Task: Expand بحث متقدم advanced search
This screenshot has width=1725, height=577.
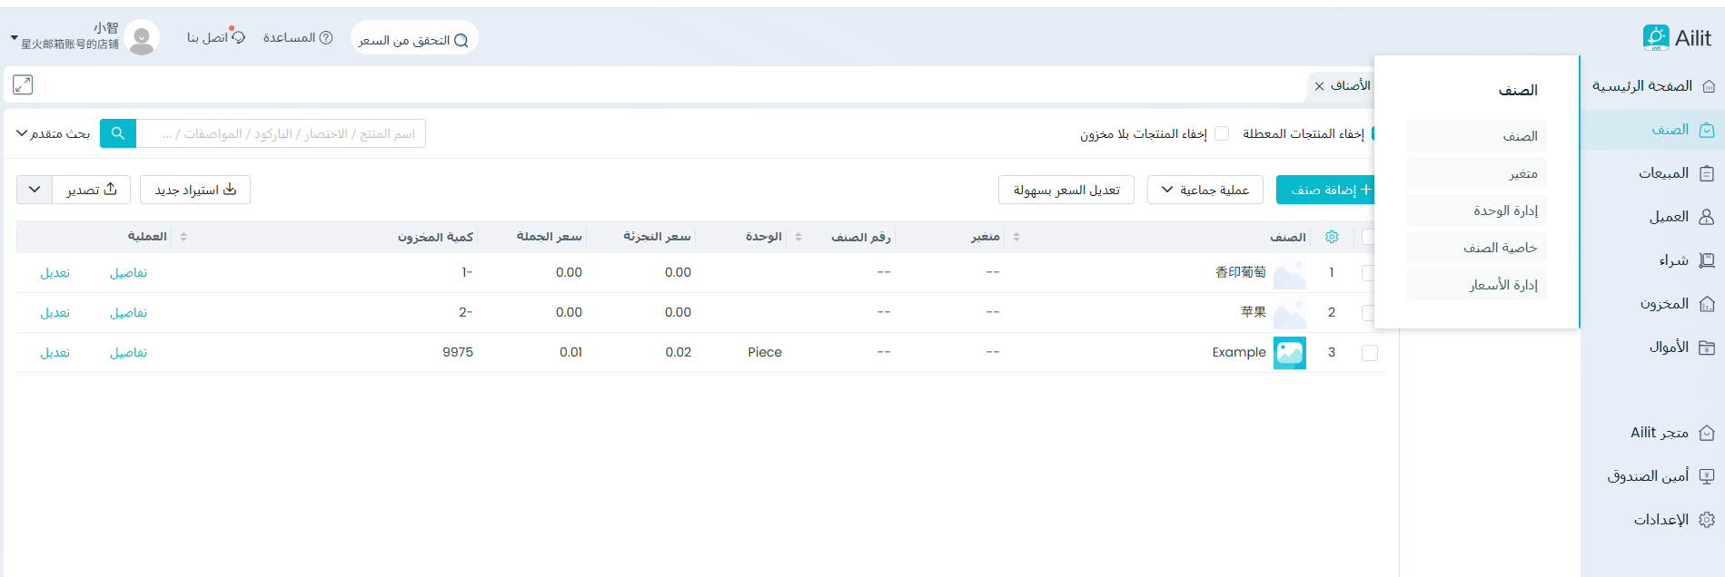Action: 54,133
